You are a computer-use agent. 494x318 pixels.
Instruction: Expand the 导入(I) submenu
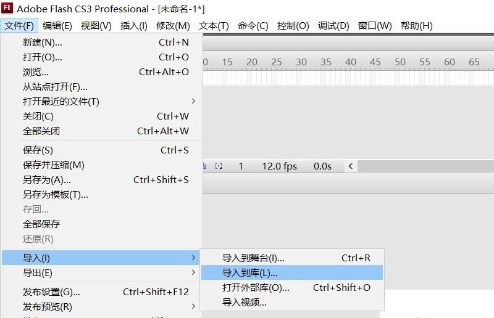click(x=101, y=258)
